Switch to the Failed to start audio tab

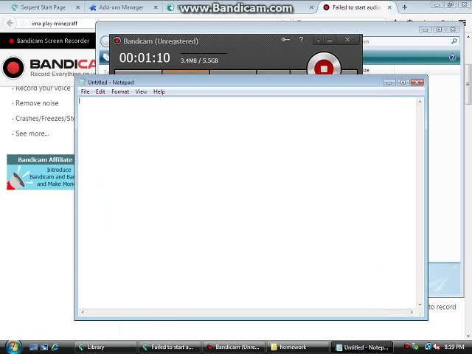pos(356,7)
